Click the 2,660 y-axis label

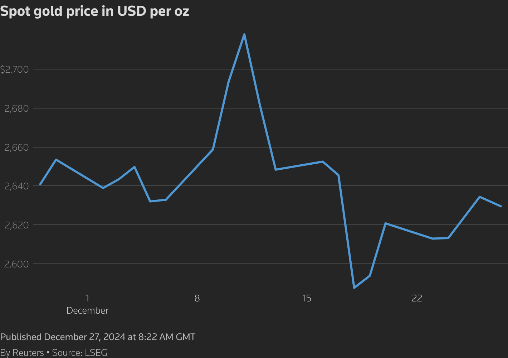(16, 147)
